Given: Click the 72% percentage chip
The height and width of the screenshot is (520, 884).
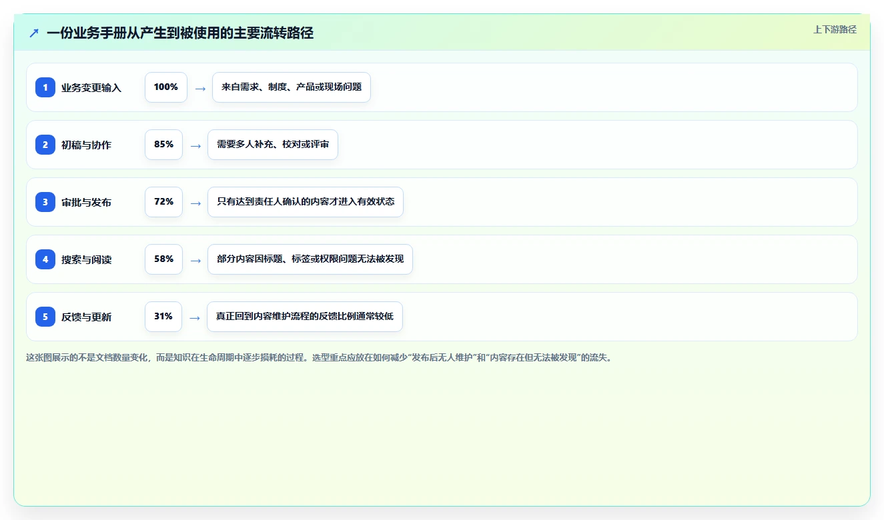Looking at the screenshot, I should point(163,202).
